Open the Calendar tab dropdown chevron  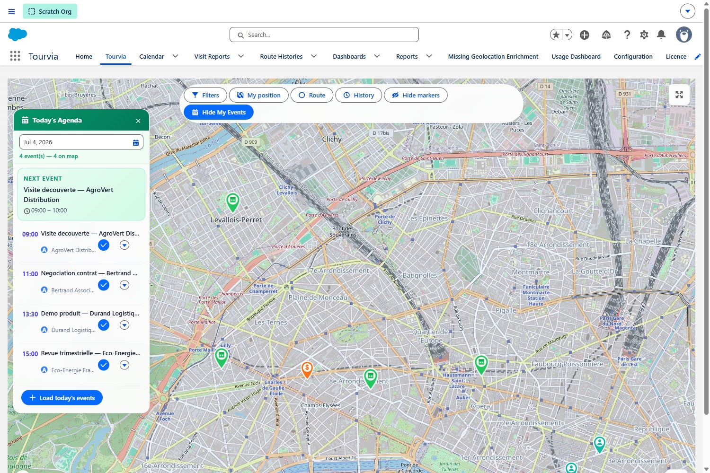175,56
